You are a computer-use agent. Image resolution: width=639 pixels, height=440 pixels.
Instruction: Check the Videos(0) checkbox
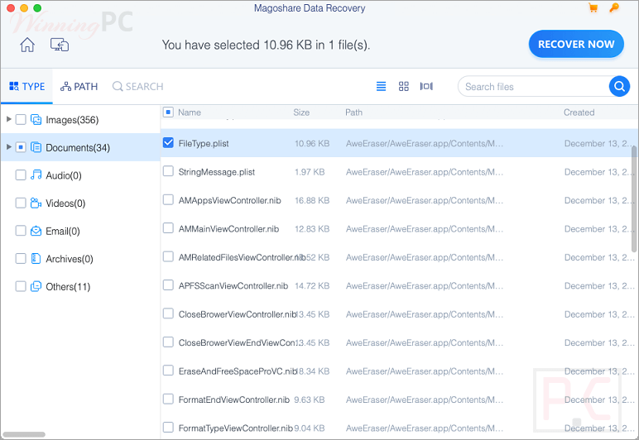21,203
